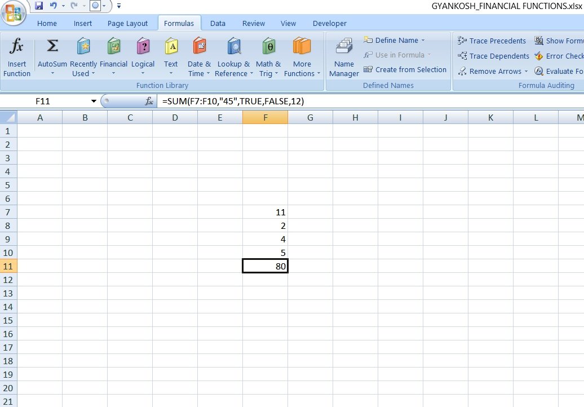Open the Financial functions gallery
The image size is (584, 407).
(x=114, y=56)
